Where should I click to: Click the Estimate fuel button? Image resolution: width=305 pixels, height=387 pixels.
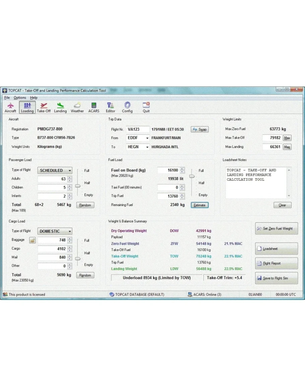point(200,205)
